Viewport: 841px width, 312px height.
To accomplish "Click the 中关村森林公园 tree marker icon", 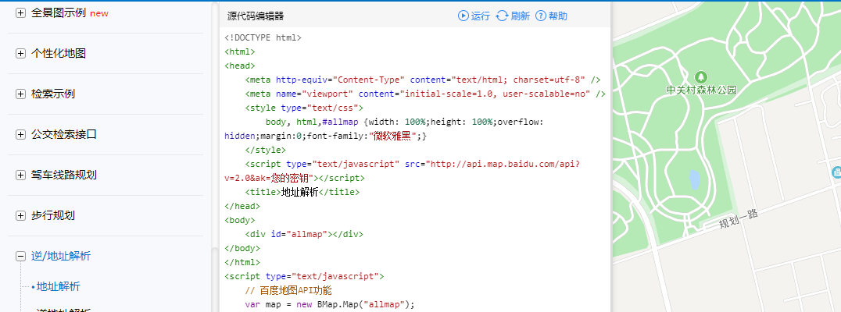I will click(x=701, y=77).
